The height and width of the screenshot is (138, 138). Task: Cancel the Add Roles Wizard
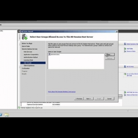109,99
